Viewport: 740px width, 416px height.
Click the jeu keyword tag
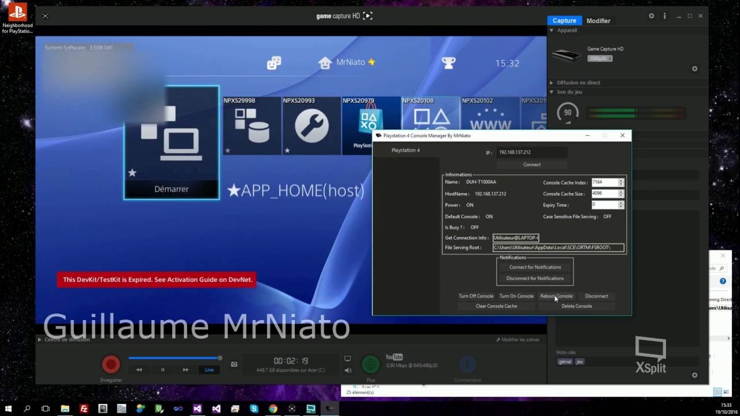[x=580, y=362]
